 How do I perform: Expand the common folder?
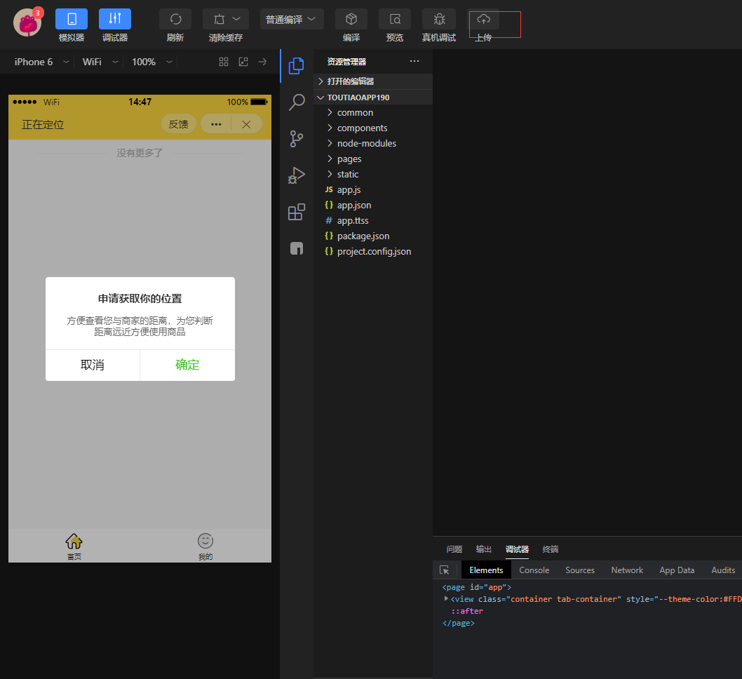click(x=373, y=113)
